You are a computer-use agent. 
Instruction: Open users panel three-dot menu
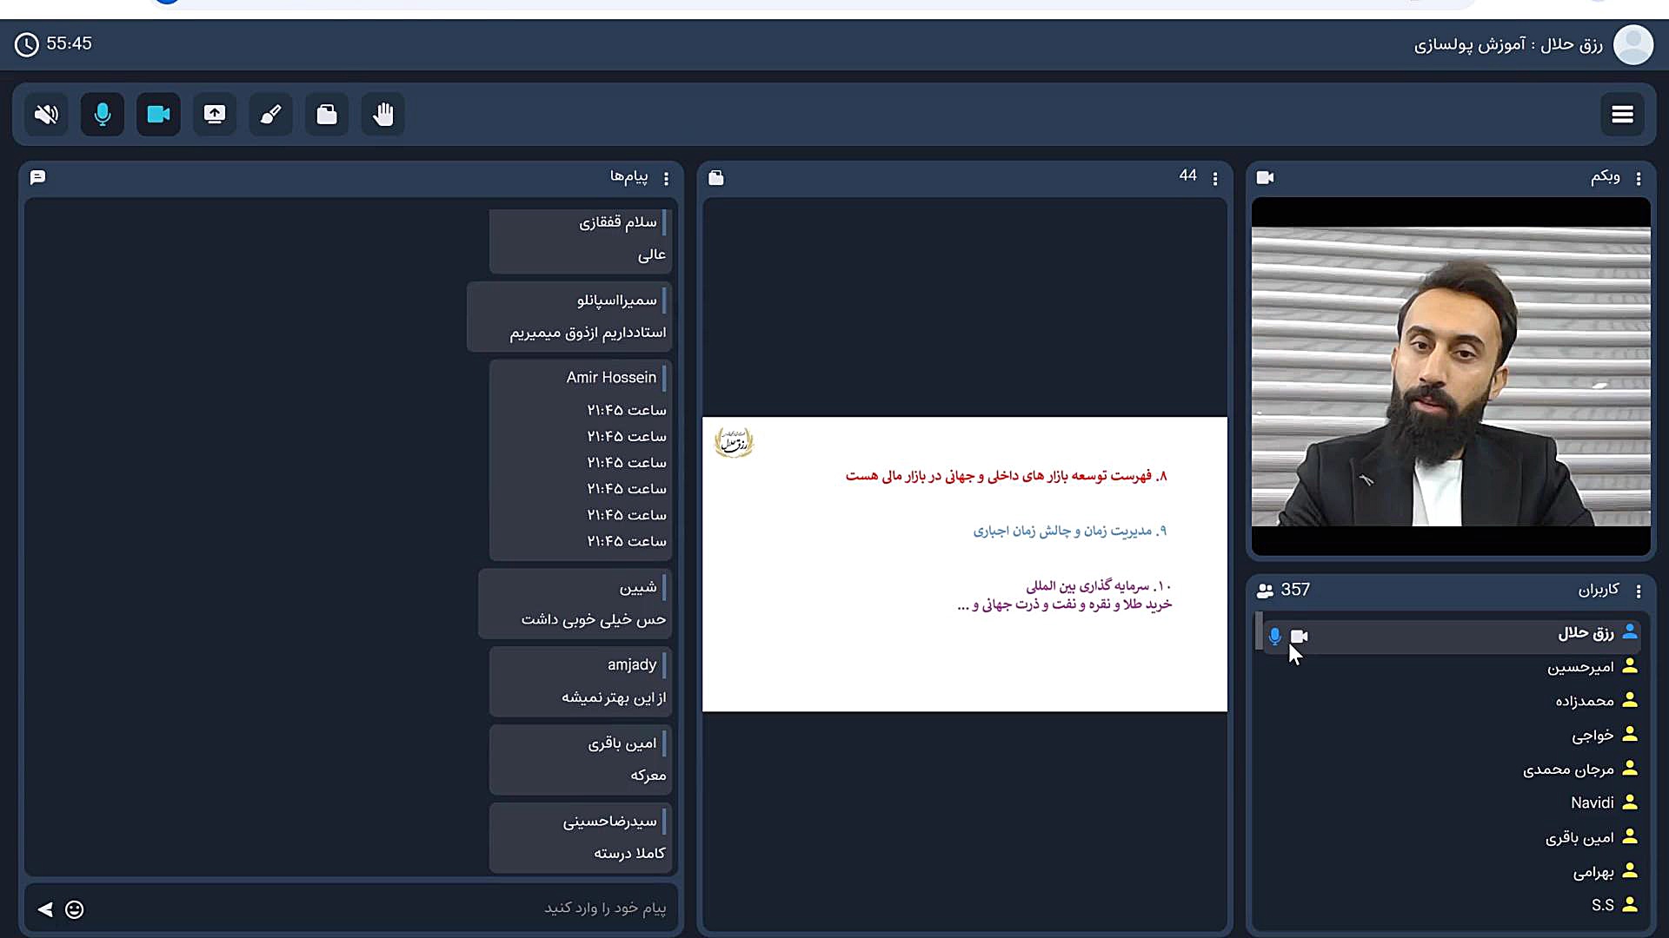[x=1639, y=591]
